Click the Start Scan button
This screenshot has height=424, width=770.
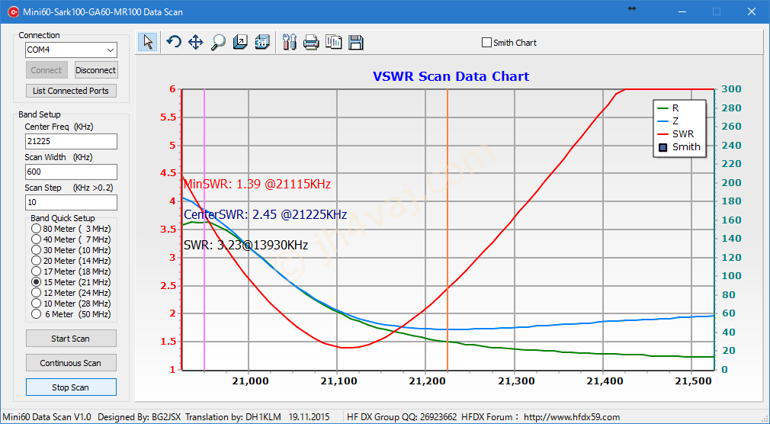click(71, 339)
